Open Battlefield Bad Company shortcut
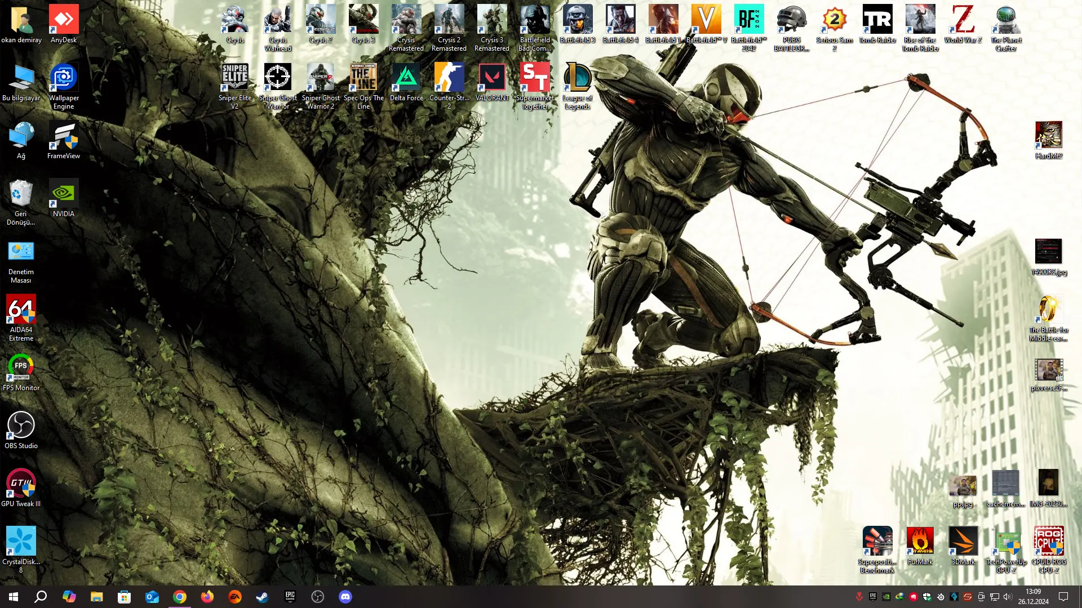This screenshot has height=608, width=1082. [x=535, y=28]
